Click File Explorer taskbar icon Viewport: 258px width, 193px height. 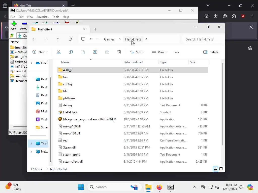coord(148,187)
